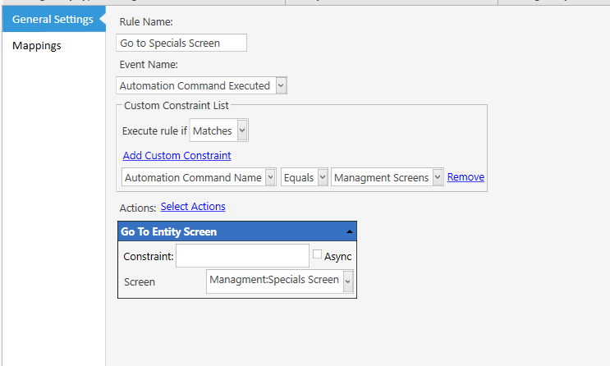This screenshot has height=366, width=610.
Task: Click the Automation Command Name combo text
Action: 193,178
